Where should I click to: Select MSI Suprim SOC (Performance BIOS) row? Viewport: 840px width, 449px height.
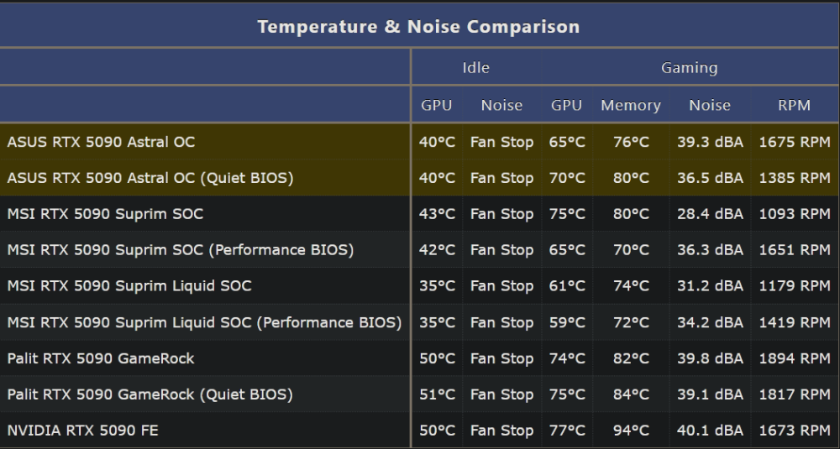coord(419,250)
